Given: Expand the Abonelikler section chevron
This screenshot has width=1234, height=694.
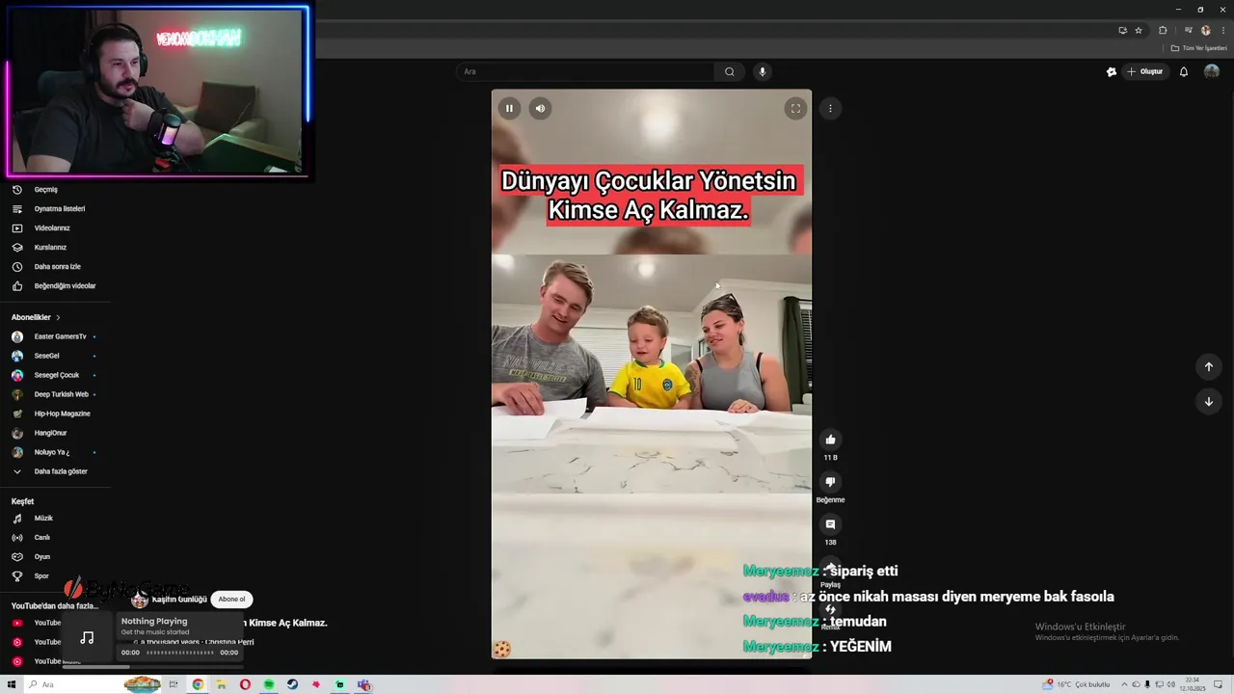Looking at the screenshot, I should pos(58,317).
